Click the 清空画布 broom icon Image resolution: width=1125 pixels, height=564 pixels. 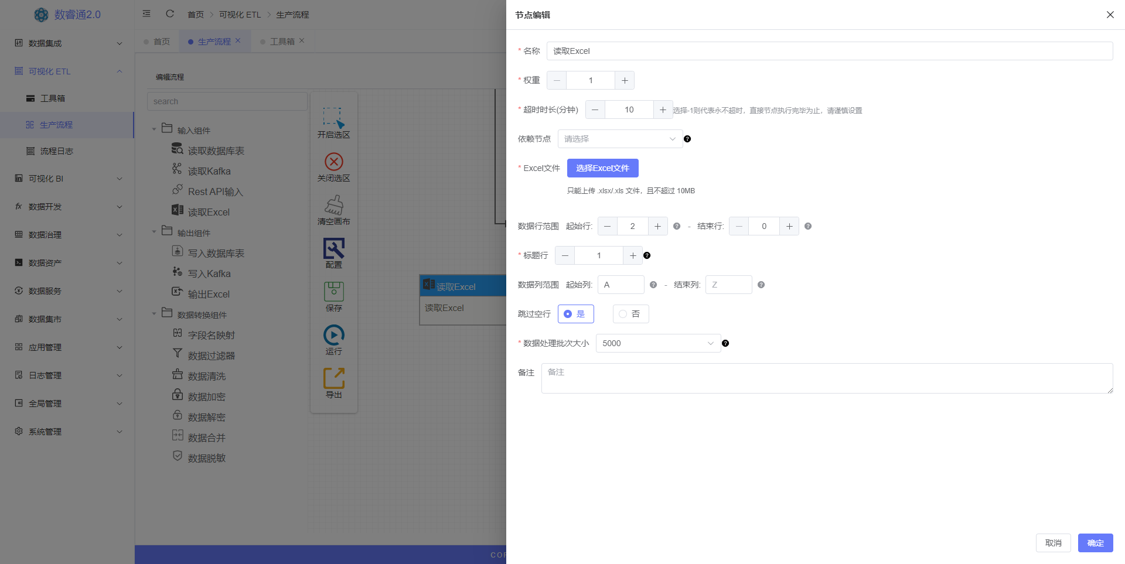(x=333, y=205)
